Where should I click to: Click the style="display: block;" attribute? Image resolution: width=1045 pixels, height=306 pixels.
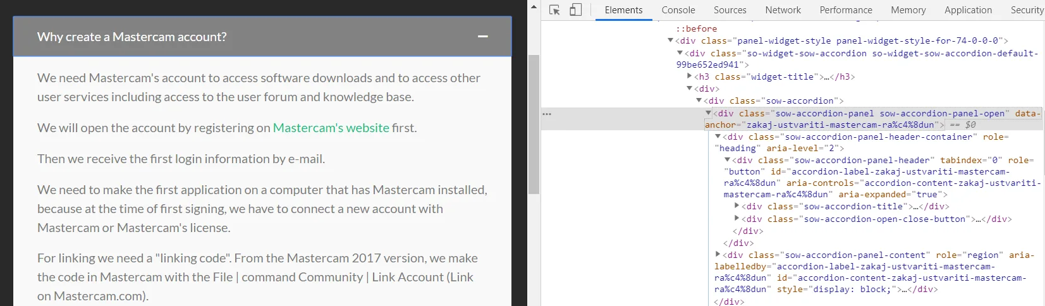837,290
